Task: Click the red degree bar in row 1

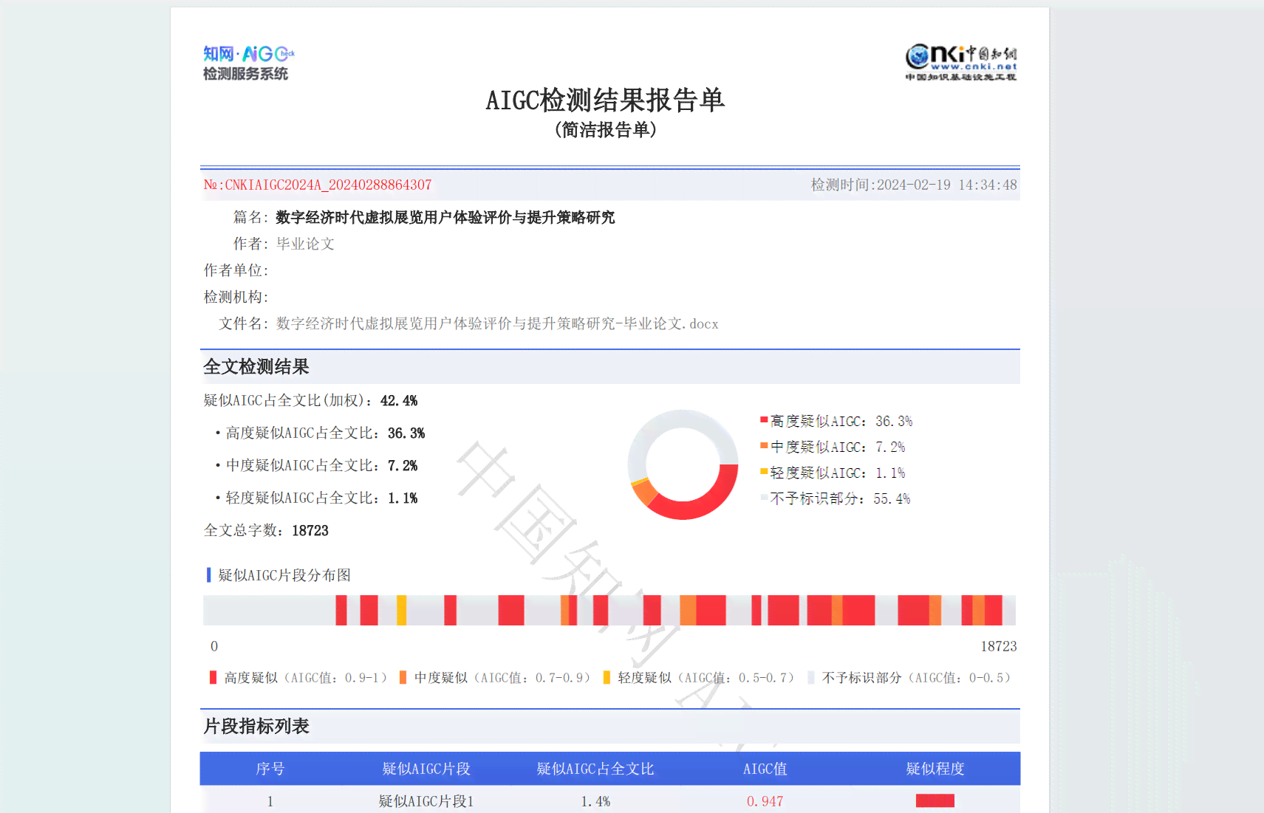Action: 935,800
